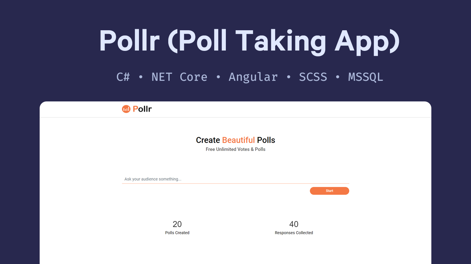Select the "Angular" technology label

[253, 77]
